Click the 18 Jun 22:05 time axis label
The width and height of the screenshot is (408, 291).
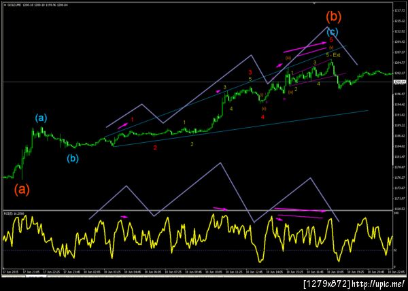point(398,271)
